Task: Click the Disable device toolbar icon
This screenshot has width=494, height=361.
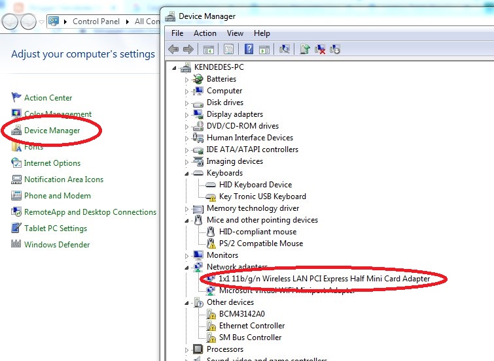Action: click(x=335, y=50)
